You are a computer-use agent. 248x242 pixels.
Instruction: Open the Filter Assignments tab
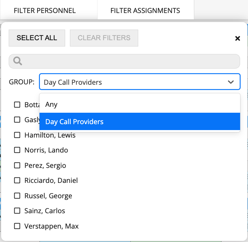point(145,11)
